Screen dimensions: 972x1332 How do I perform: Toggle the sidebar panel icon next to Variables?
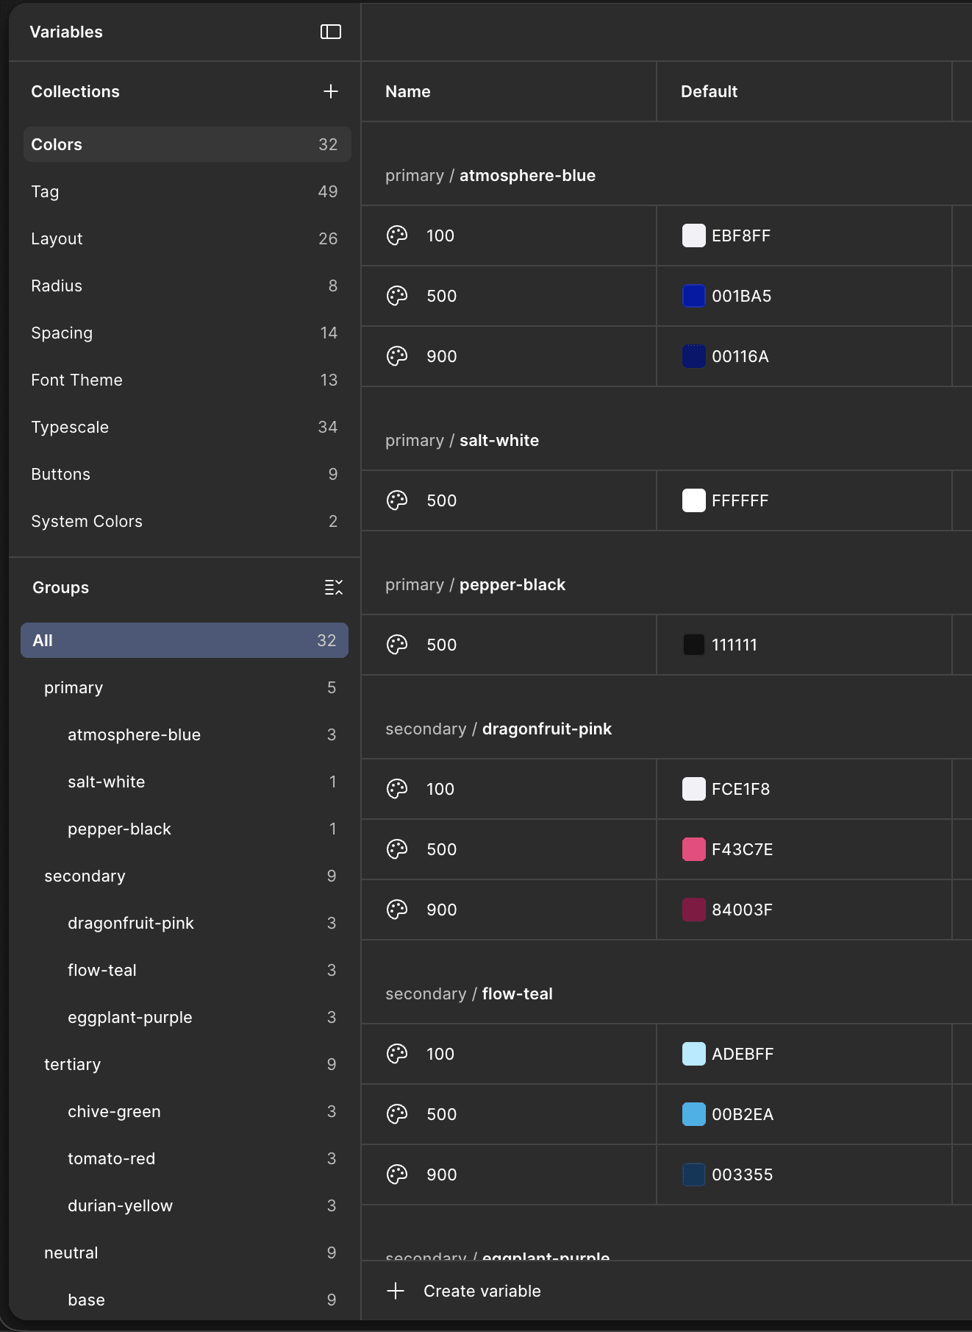(x=331, y=32)
